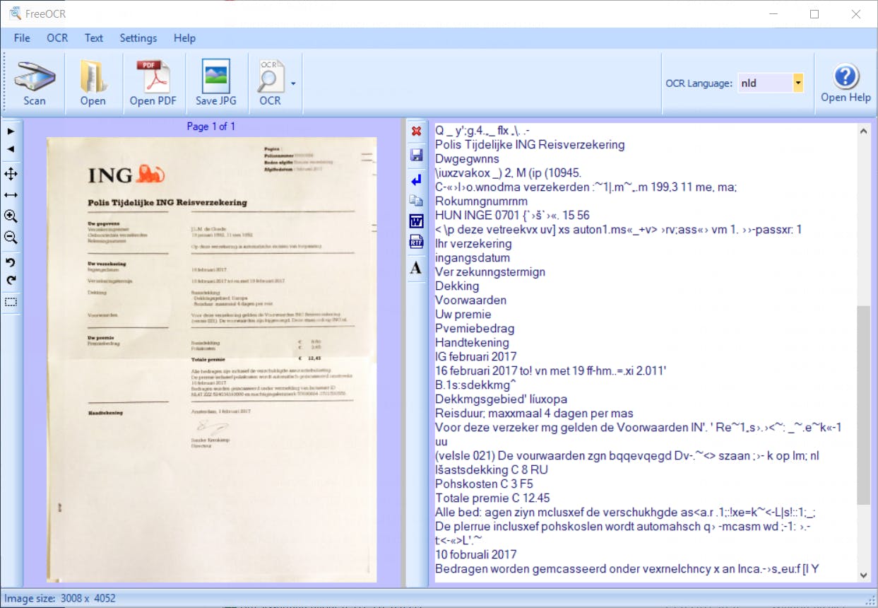Viewport: 878px width, 608px height.
Task: Export text to Word icon
Action: (x=416, y=222)
